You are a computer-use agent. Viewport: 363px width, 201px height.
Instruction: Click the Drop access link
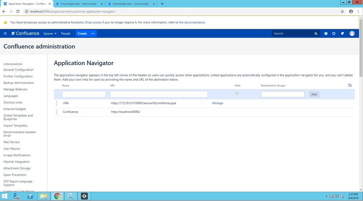click(93, 23)
